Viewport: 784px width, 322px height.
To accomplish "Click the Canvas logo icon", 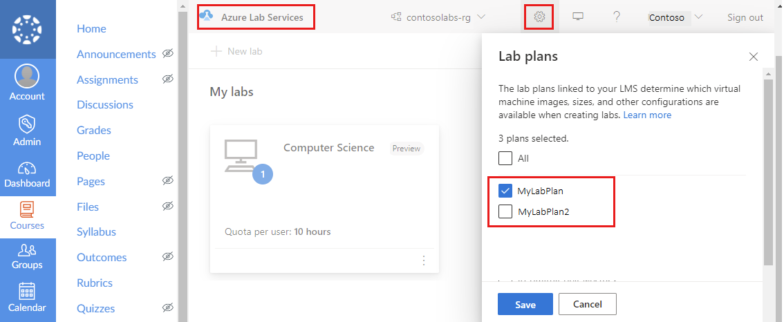I will (28, 29).
